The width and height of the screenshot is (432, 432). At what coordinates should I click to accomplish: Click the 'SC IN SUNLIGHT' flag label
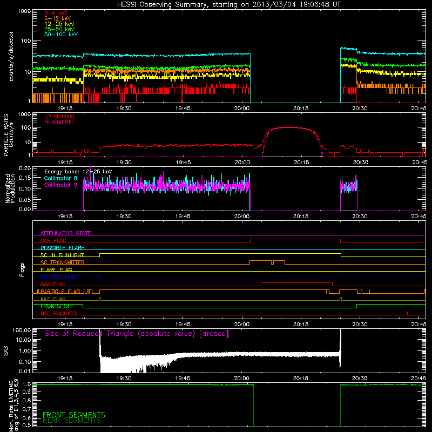62,255
